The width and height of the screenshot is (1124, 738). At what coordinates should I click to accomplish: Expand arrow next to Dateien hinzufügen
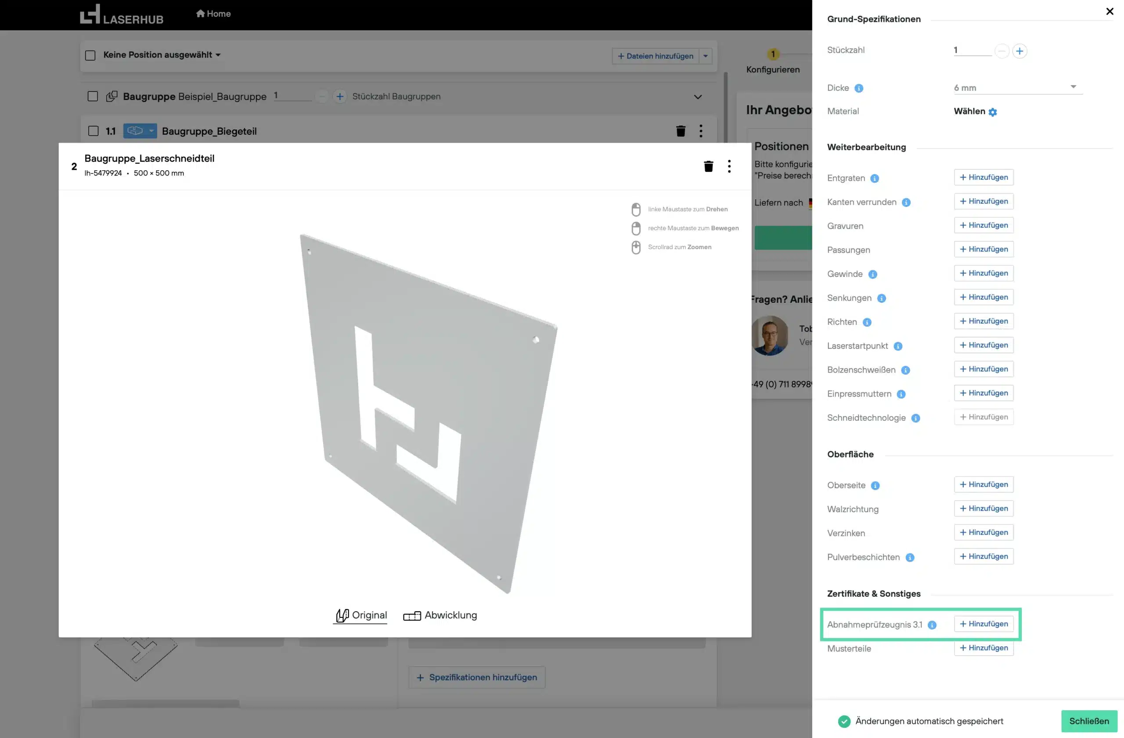coord(705,56)
